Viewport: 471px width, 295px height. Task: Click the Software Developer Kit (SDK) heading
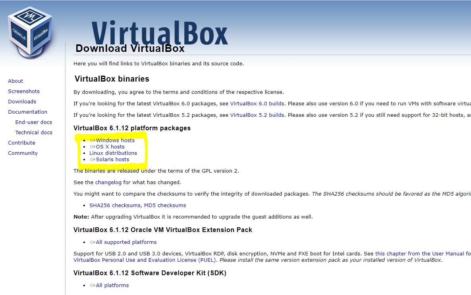pyautogui.click(x=150, y=273)
